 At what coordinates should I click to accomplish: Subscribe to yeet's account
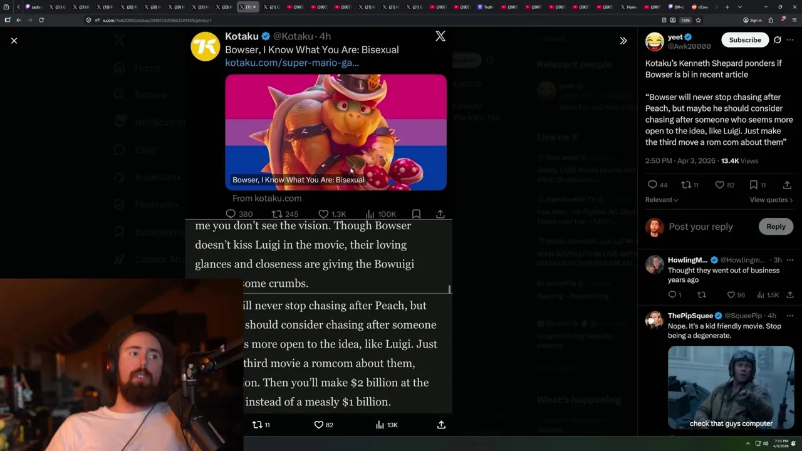coord(745,40)
